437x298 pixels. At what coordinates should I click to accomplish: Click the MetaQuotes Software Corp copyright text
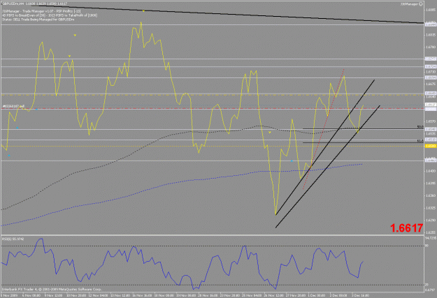pyautogui.click(x=52, y=289)
